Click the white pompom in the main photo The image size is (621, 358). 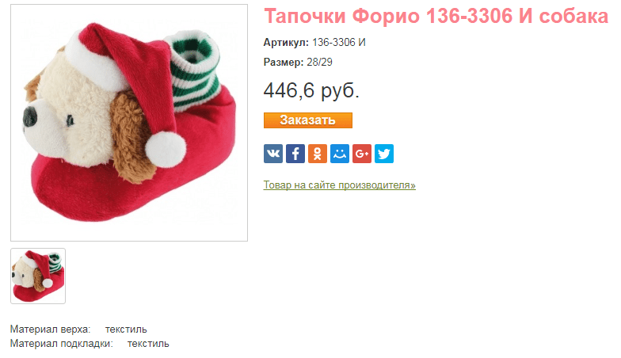(166, 149)
